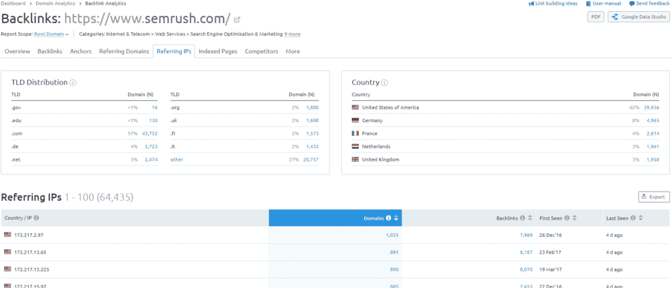672x288 pixels.
Task: Click info icon in Backlinks column header
Action: point(522,218)
